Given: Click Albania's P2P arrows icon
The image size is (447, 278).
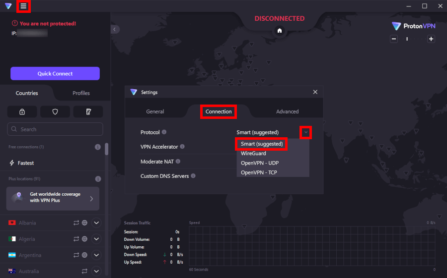Looking at the screenshot, I should 76,223.
